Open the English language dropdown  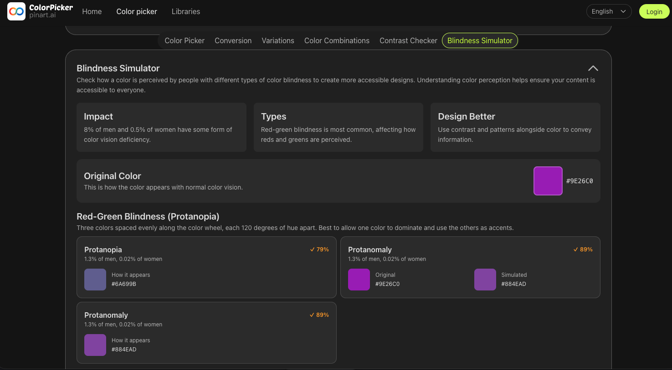[609, 11]
